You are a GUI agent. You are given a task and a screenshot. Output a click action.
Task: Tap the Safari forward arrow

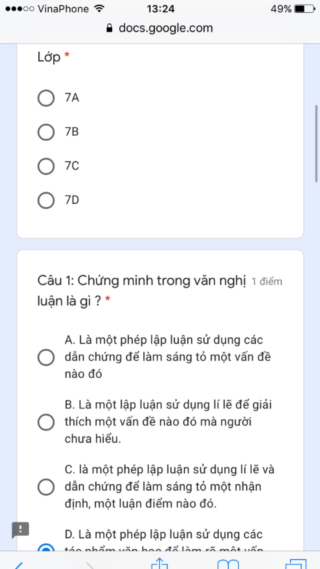click(90, 565)
